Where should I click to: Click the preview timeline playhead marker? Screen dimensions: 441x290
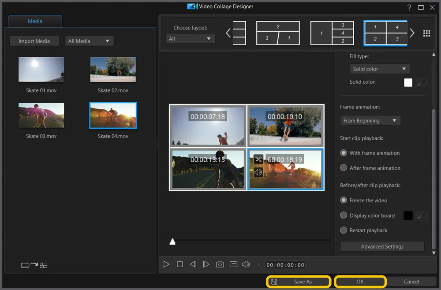172,242
